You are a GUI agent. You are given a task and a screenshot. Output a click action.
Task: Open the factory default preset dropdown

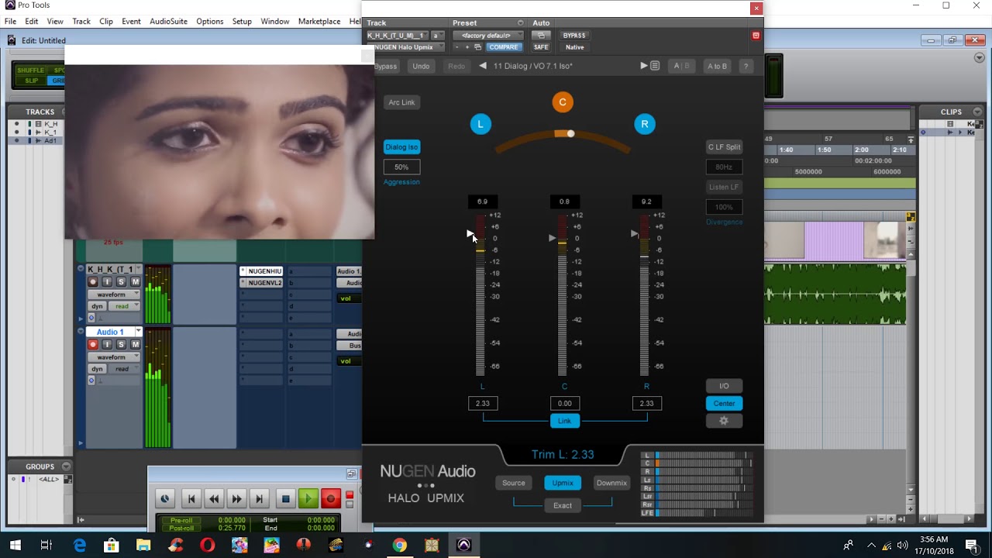pyautogui.click(x=486, y=36)
